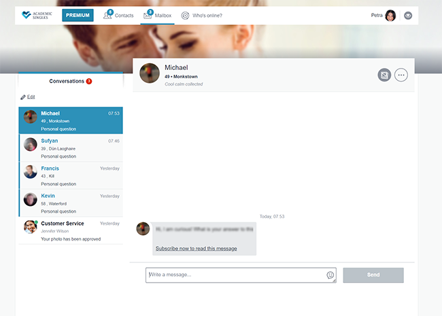Click Subscribe now to read this message
The height and width of the screenshot is (316, 442).
pyautogui.click(x=197, y=249)
